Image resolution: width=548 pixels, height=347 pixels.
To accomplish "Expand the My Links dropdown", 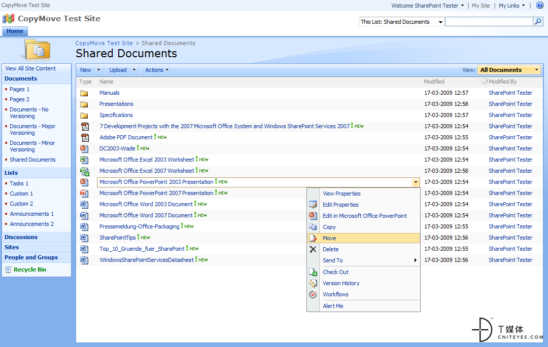I will point(511,6).
